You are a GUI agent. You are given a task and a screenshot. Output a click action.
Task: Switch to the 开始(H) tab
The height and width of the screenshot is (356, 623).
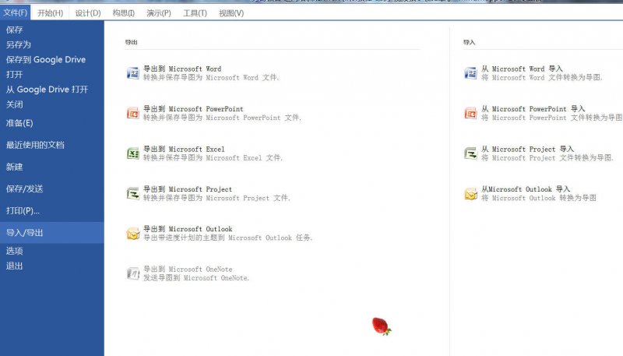click(x=50, y=13)
